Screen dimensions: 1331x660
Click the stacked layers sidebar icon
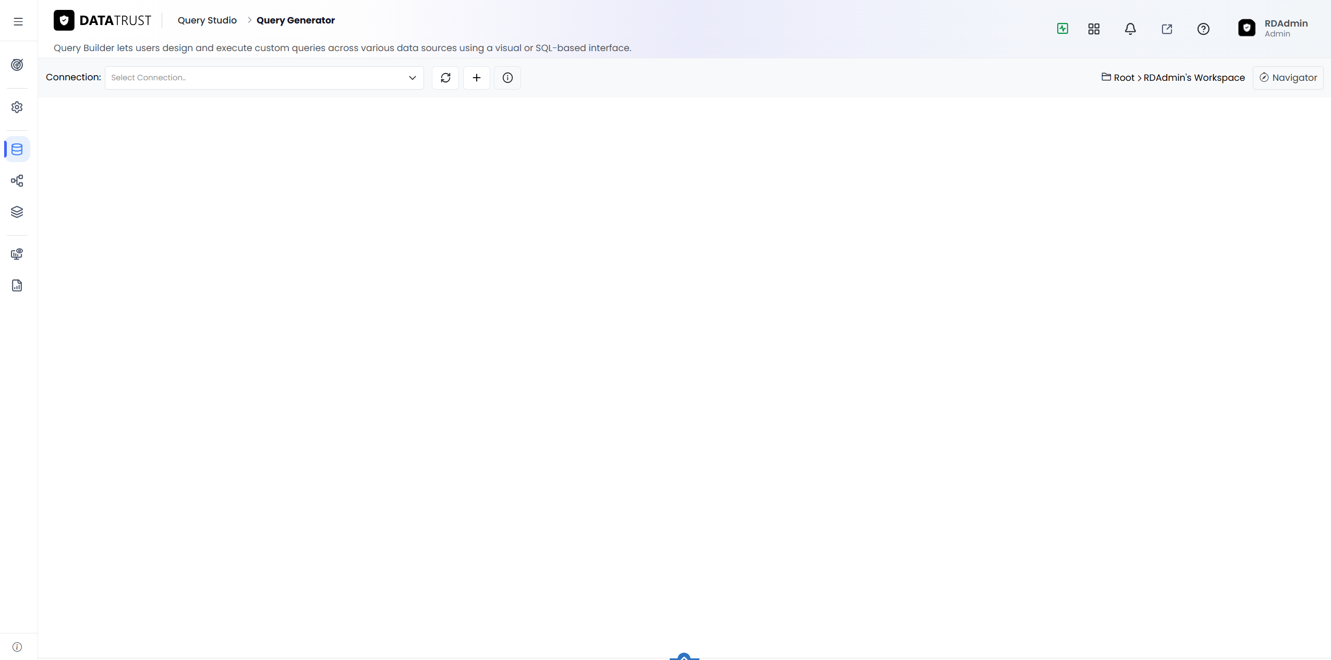[x=17, y=212]
